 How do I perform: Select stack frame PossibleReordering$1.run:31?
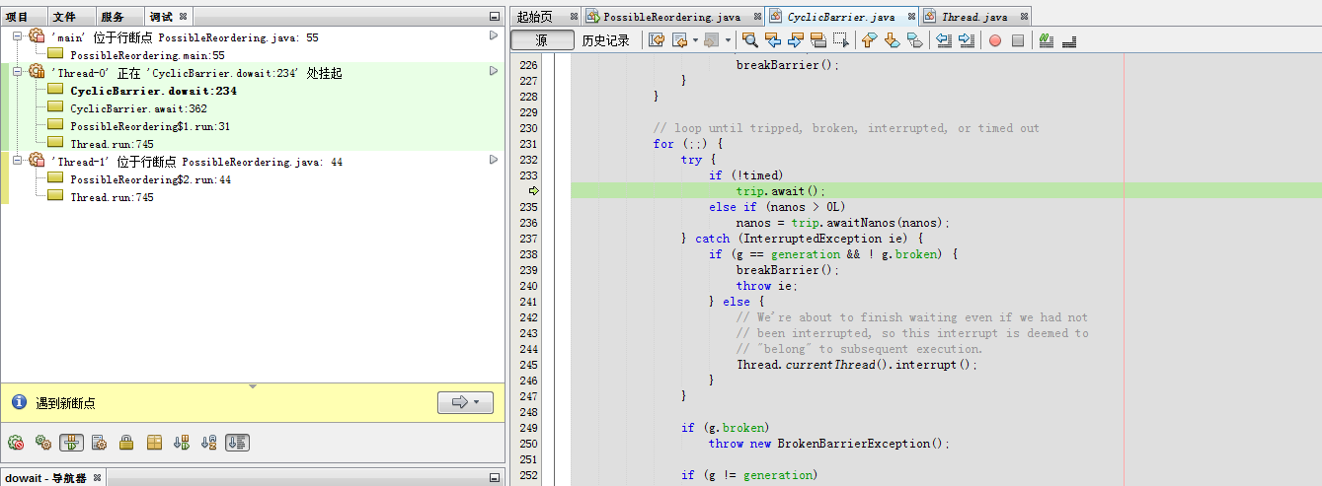click(x=150, y=126)
